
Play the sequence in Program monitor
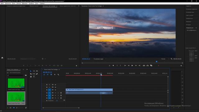pos(132,66)
